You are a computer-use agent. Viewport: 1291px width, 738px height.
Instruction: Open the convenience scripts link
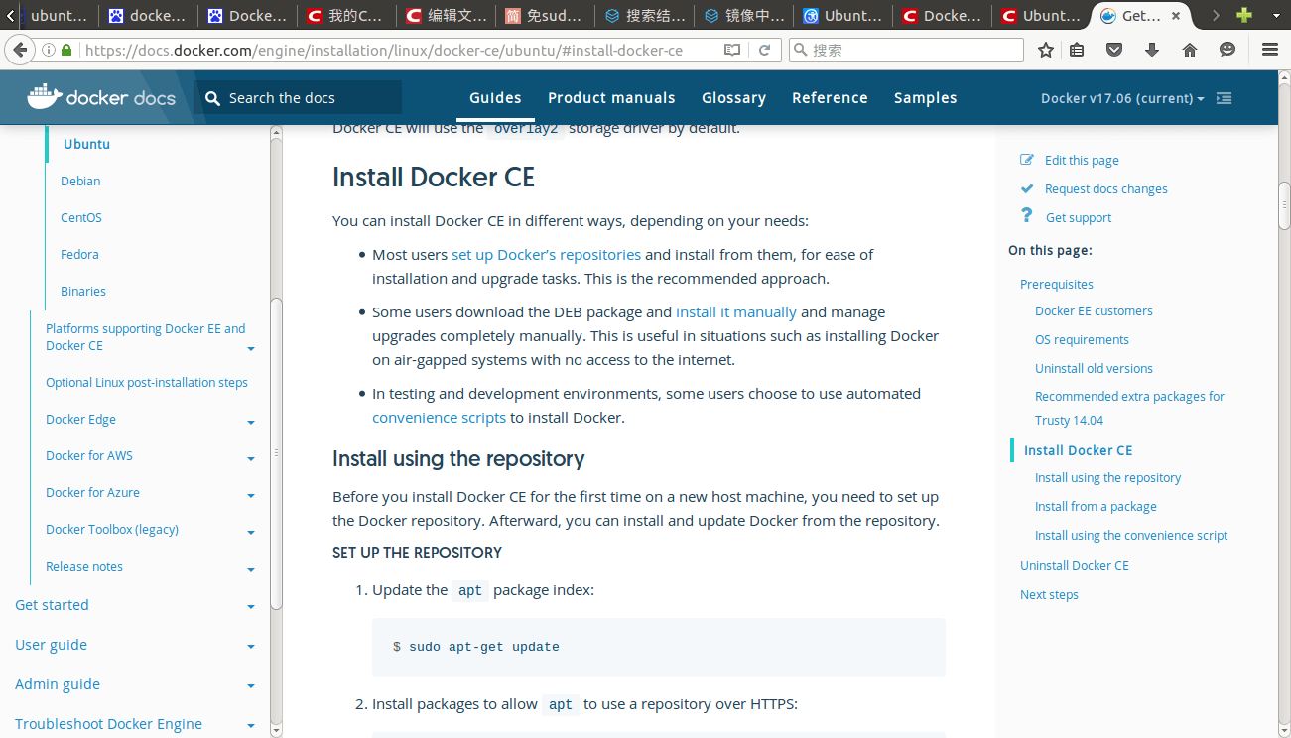coord(439,417)
